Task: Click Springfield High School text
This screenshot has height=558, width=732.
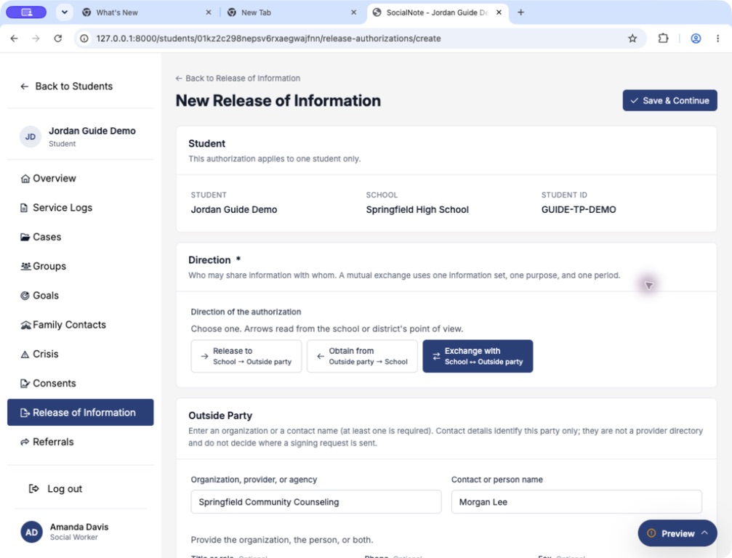Action: (x=417, y=210)
